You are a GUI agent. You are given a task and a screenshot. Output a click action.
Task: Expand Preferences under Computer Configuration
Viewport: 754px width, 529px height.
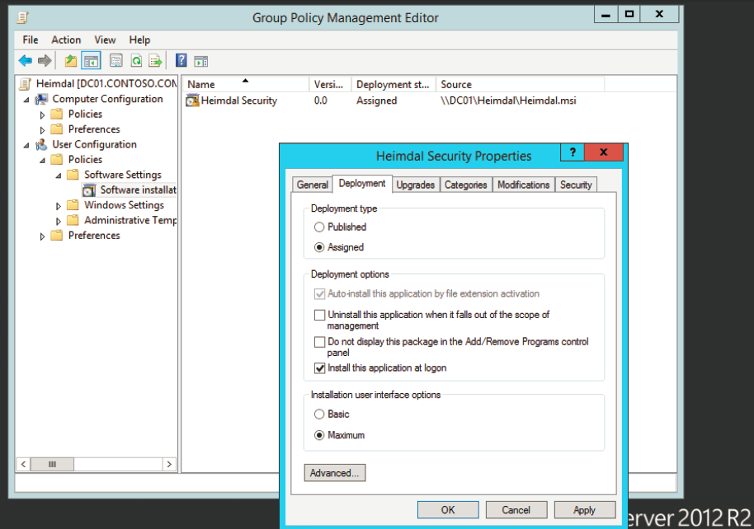pos(42,129)
